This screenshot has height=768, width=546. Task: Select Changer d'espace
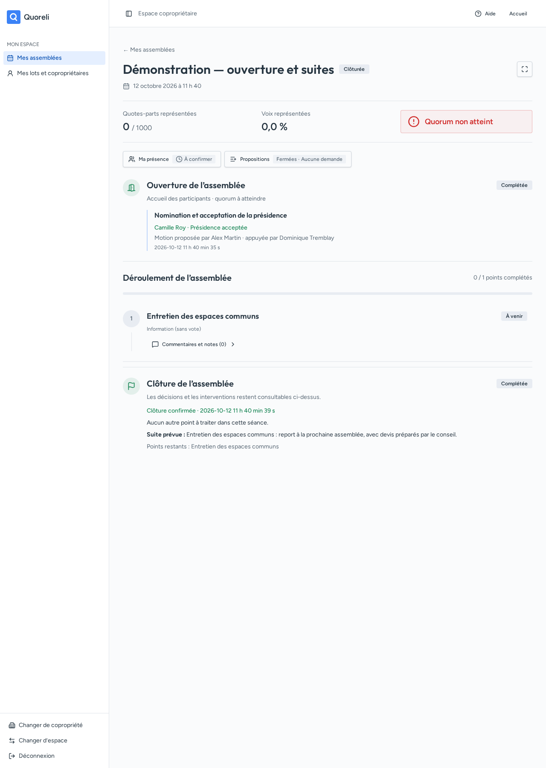tap(54, 741)
